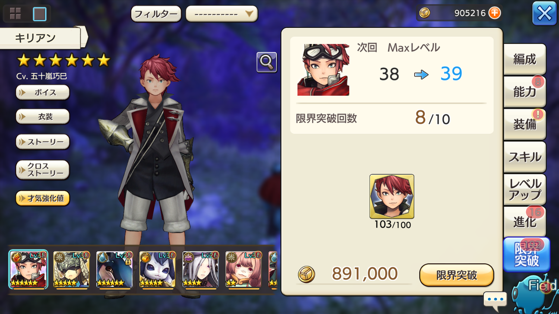
Task: Expand the ボイス voice option
Action: pyautogui.click(x=42, y=92)
